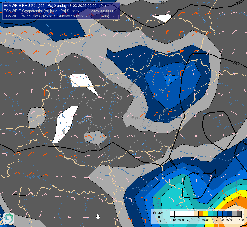The image size is (247, 227).
Task: Click the '760' geopotential contour label
Action: [x=240, y=2]
